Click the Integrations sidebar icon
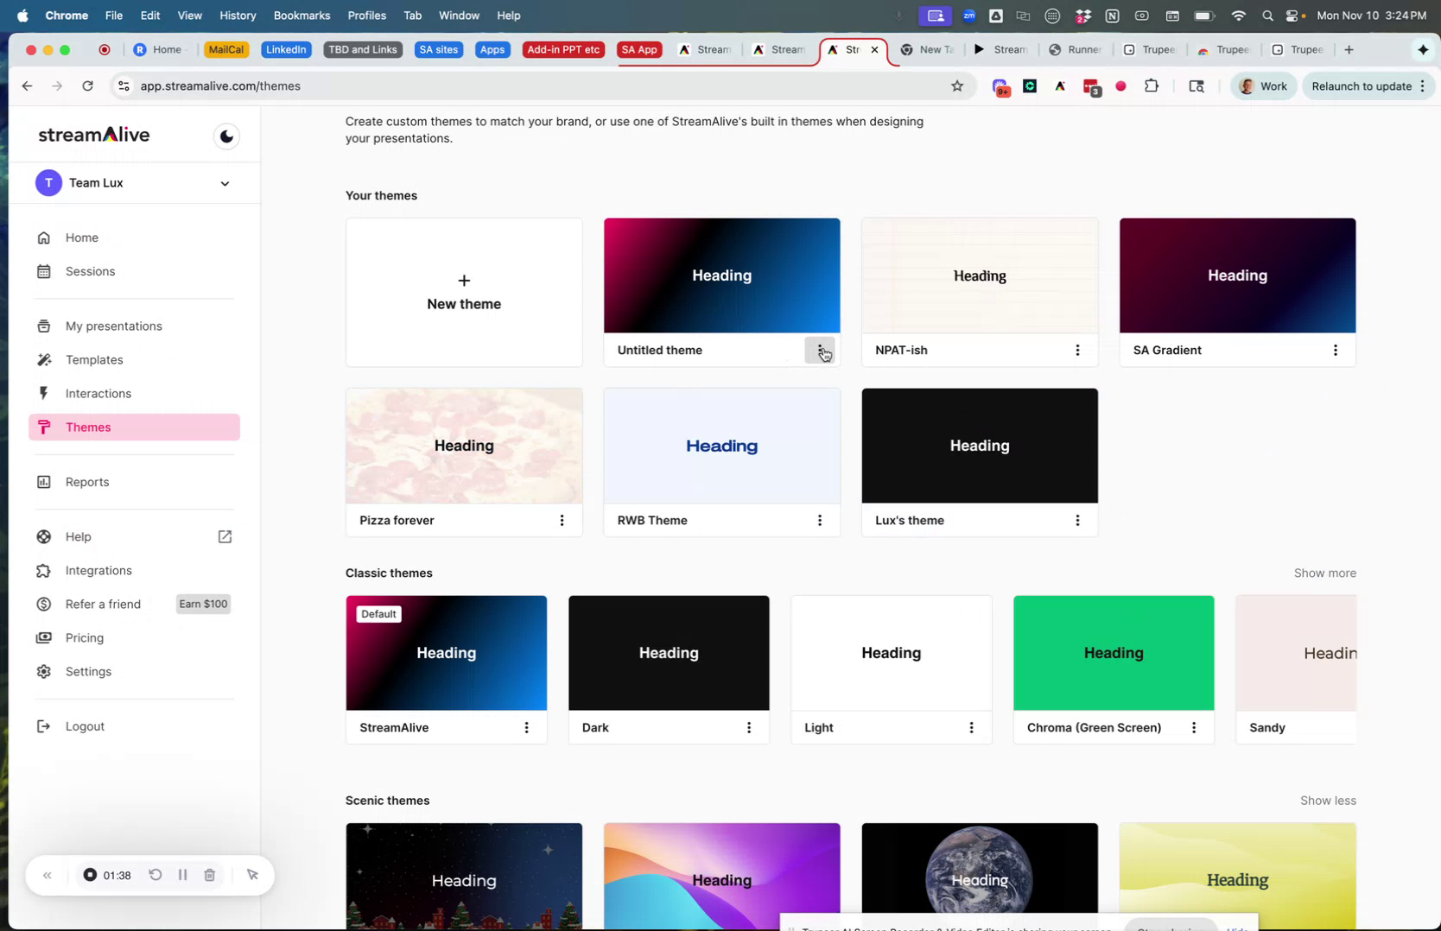Viewport: 1441px width, 931px height. tap(44, 570)
